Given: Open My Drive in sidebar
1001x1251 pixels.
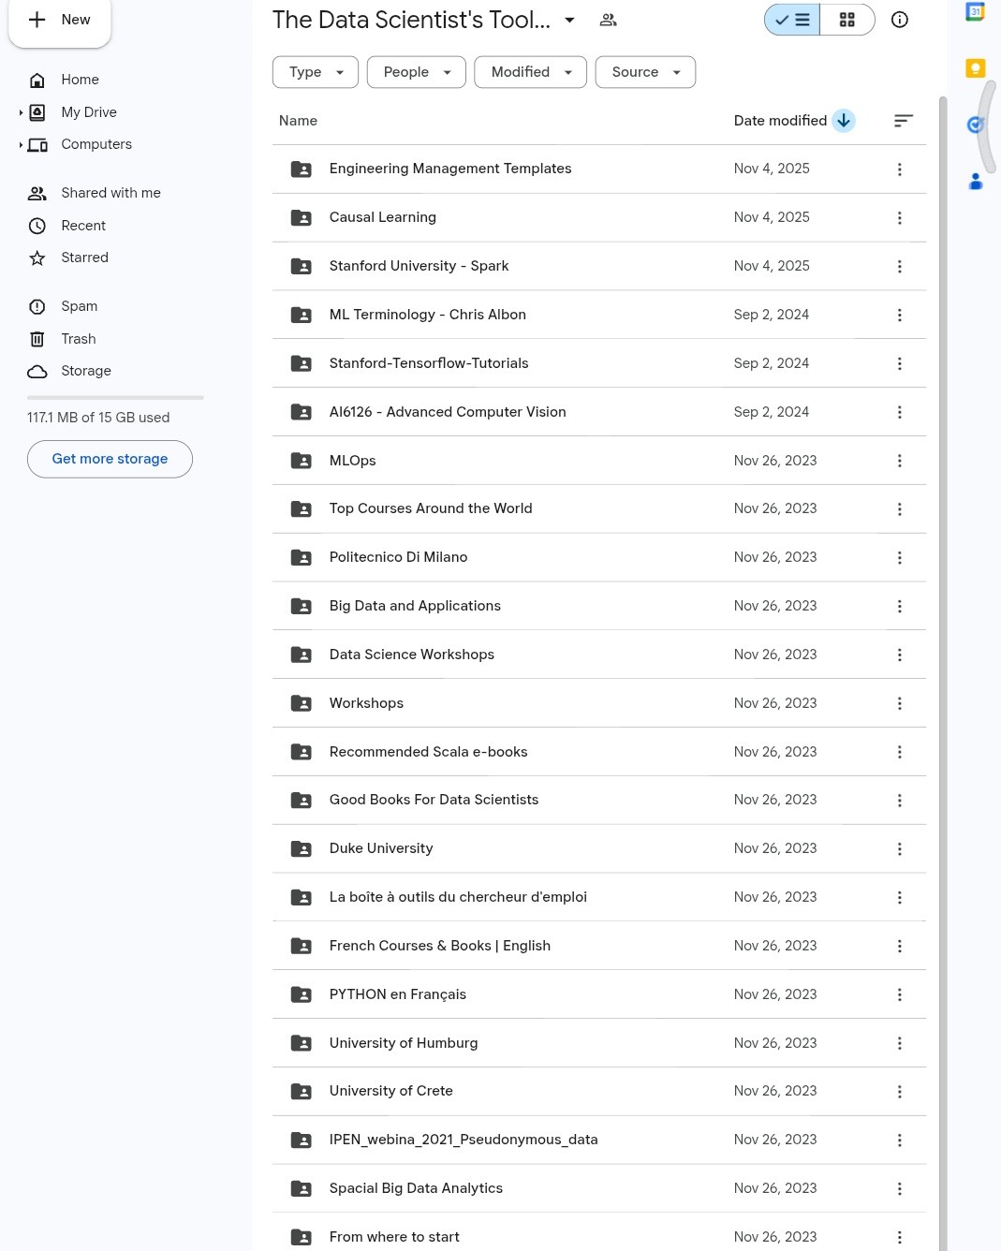Looking at the screenshot, I should (89, 112).
